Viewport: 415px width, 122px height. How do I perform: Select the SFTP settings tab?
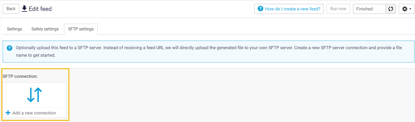click(81, 29)
